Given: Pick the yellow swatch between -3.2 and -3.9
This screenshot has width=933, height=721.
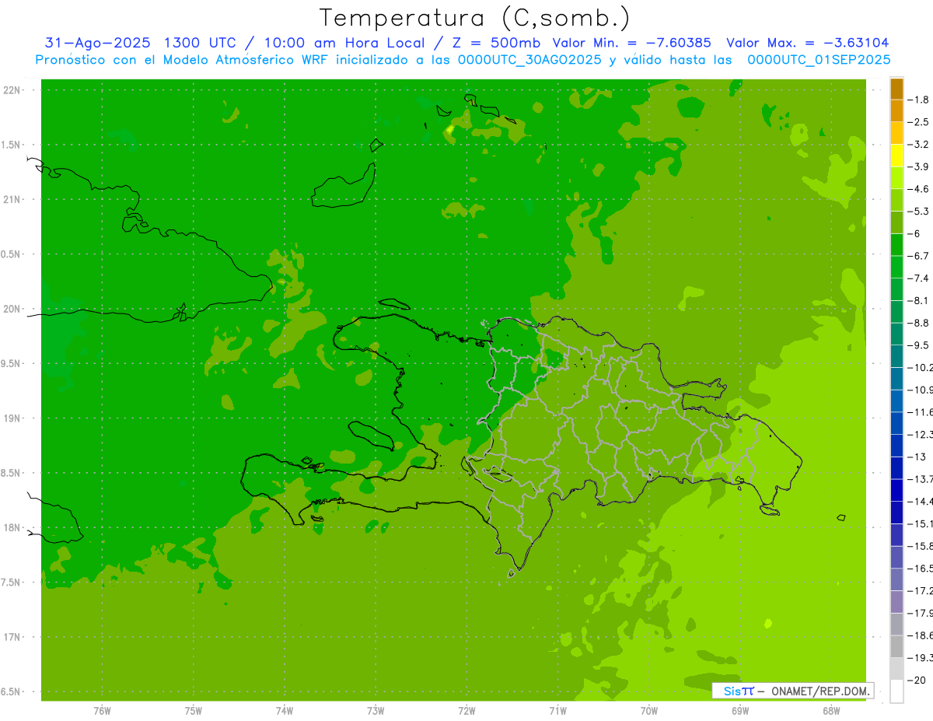Looking at the screenshot, I should click(896, 156).
